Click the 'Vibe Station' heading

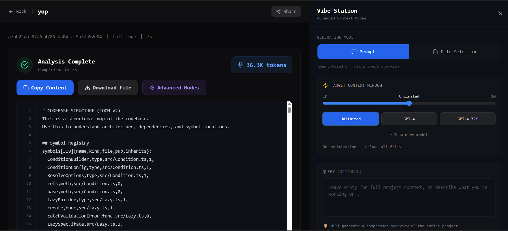[x=337, y=11]
